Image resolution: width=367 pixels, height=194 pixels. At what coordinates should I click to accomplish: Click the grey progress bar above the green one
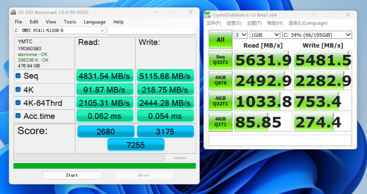click(89, 158)
